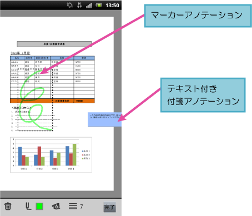The image size is (252, 216).
Task: Tap the screen rotation status icon
Action: (x=70, y=5)
